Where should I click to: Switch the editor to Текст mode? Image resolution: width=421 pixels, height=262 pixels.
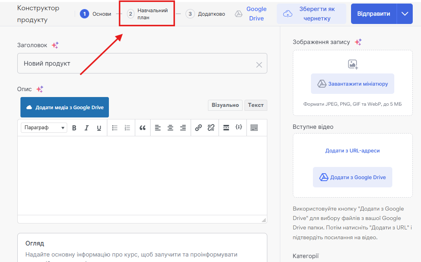point(256,105)
